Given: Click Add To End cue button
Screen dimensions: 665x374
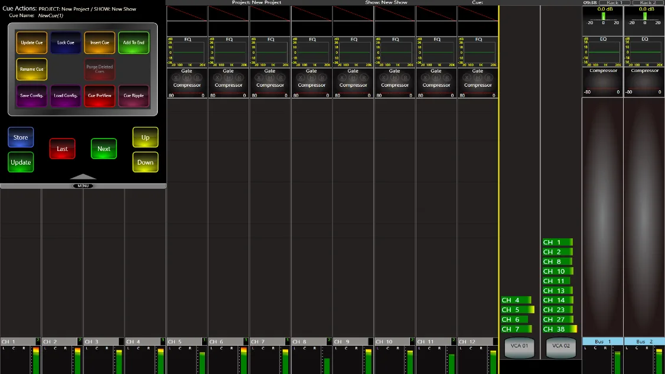Looking at the screenshot, I should [x=133, y=43].
